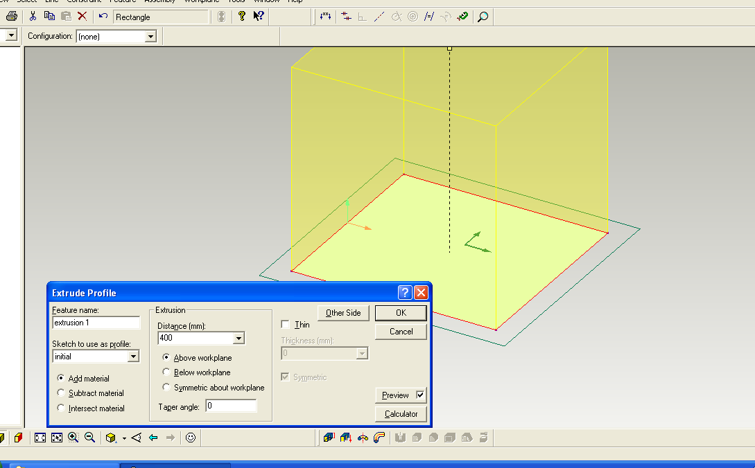Enable the Thin checkbox
The image size is (755, 468).
click(285, 324)
